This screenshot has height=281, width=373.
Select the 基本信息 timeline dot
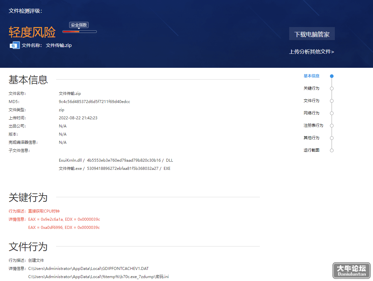pos(332,76)
